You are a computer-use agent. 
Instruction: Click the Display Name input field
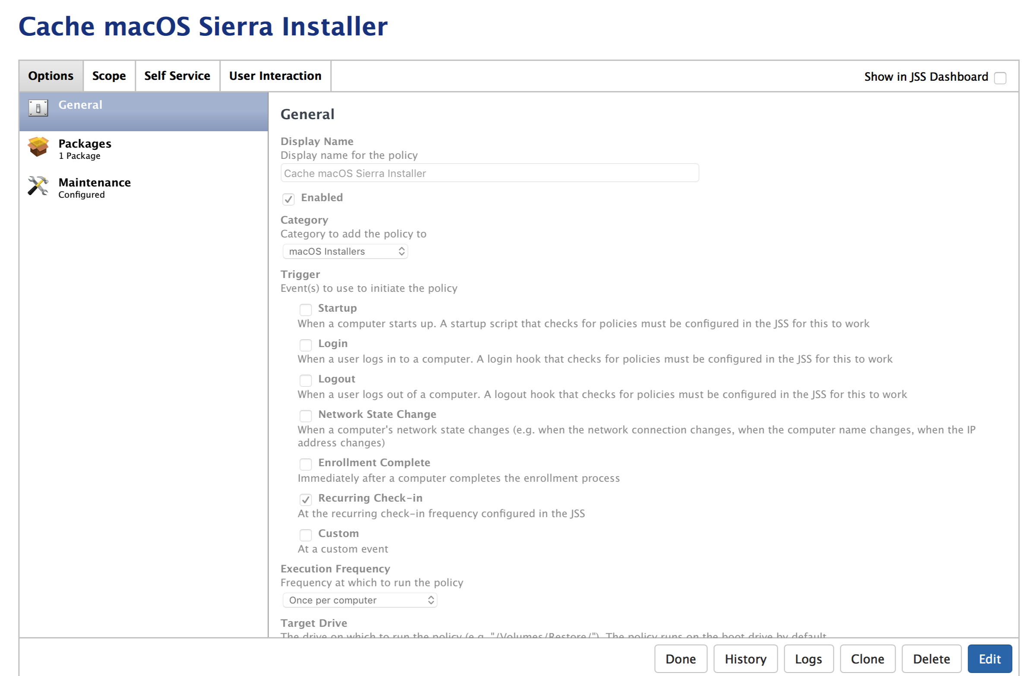coord(490,173)
